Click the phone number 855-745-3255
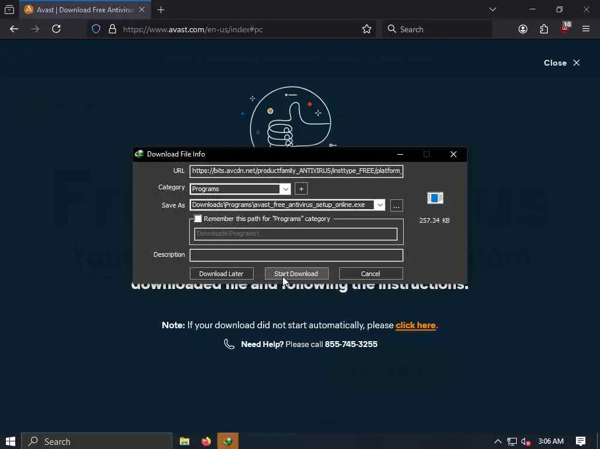 [351, 344]
